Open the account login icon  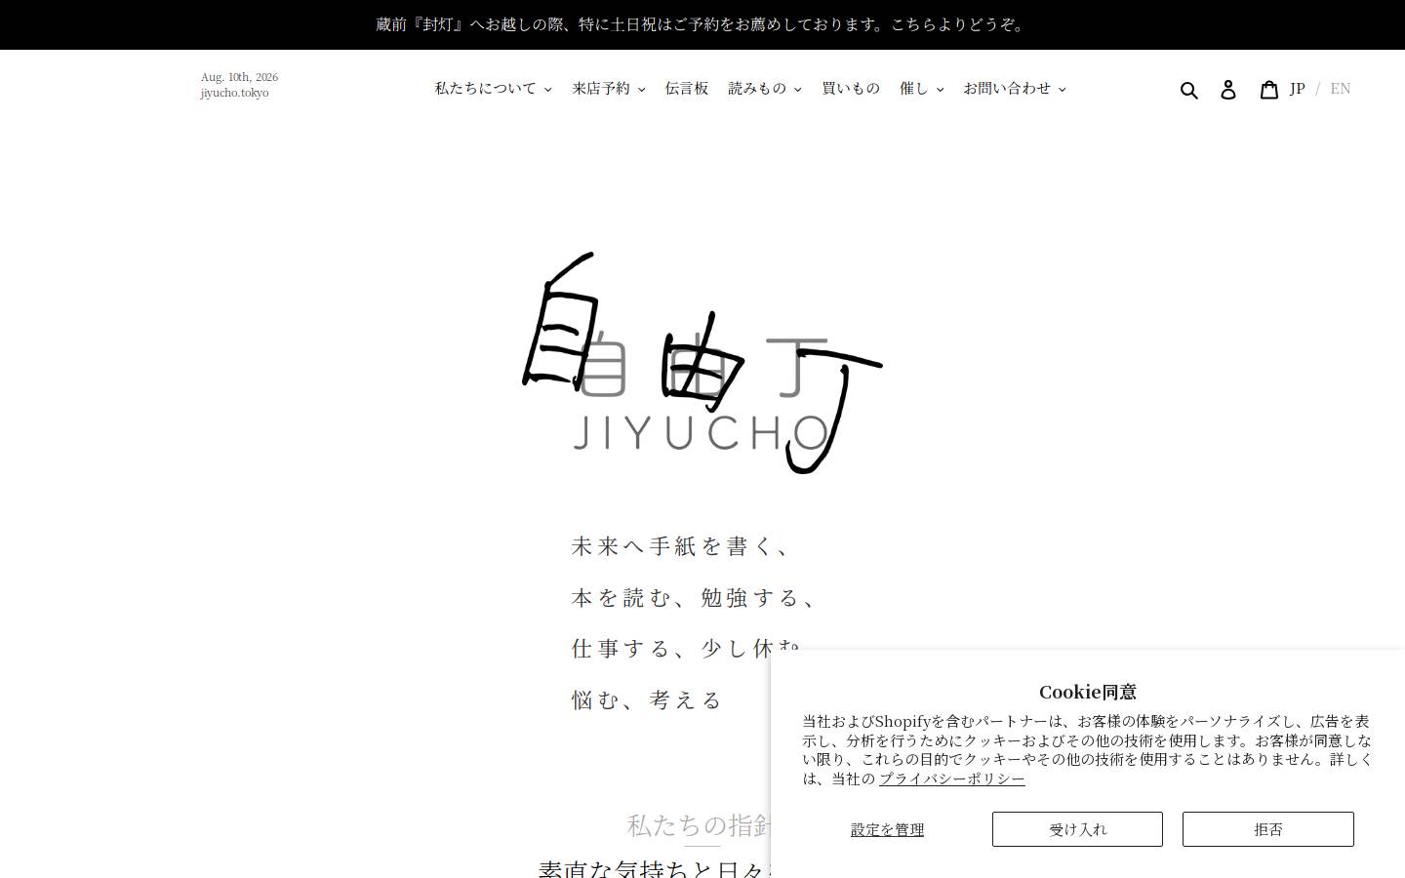click(x=1228, y=90)
